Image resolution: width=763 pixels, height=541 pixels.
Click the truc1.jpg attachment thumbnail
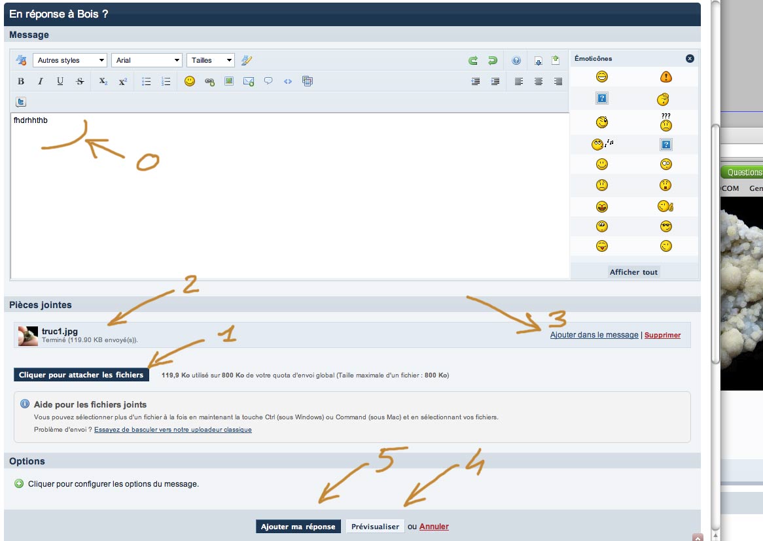28,336
